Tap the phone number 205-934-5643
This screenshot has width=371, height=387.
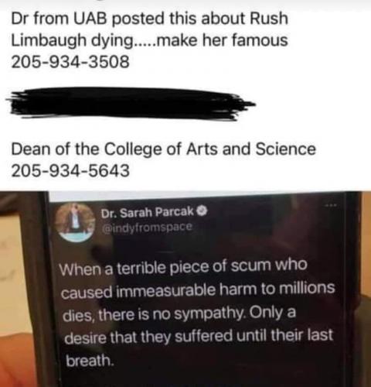pyautogui.click(x=70, y=171)
